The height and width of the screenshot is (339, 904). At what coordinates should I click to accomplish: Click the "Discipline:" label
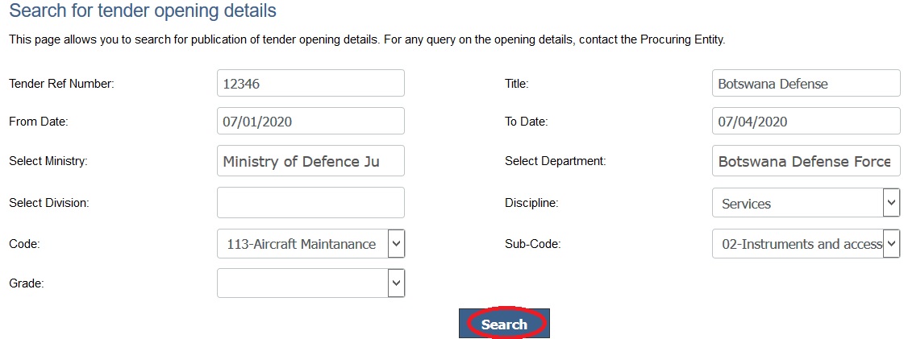tap(531, 203)
